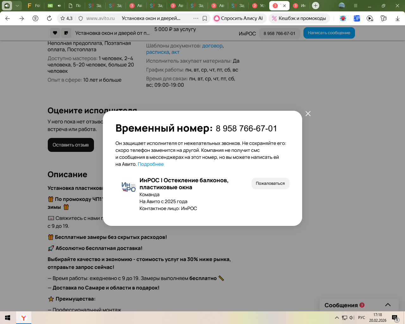Open the red shield extension icon
The width and height of the screenshot is (405, 324).
(343, 18)
